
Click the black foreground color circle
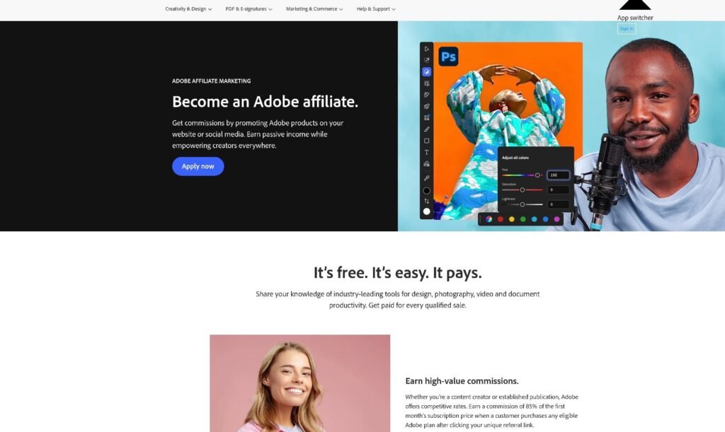pos(426,191)
